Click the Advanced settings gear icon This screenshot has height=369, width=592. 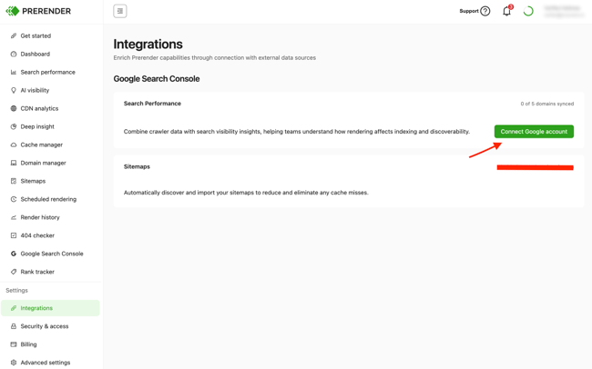click(14, 363)
